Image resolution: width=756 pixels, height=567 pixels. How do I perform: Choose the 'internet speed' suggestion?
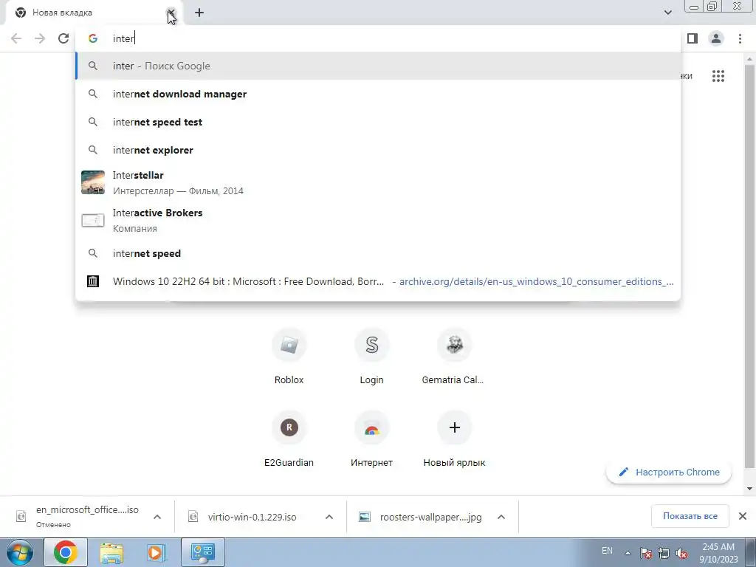379,254
